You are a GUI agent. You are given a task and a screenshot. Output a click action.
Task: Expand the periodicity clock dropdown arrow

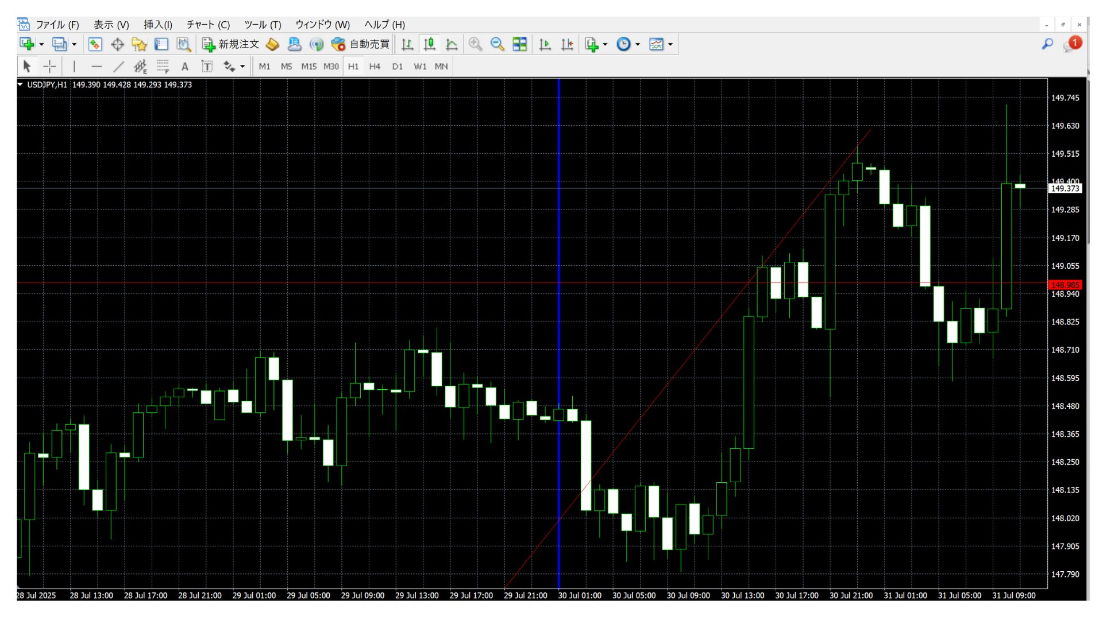tap(638, 44)
